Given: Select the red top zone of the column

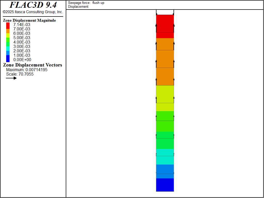Looking at the screenshot, I should (x=165, y=26).
